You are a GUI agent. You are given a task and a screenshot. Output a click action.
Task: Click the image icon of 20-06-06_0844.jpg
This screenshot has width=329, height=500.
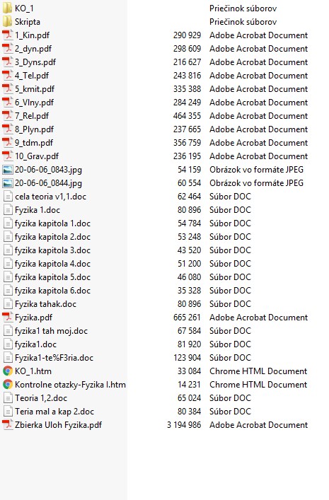click(7, 183)
